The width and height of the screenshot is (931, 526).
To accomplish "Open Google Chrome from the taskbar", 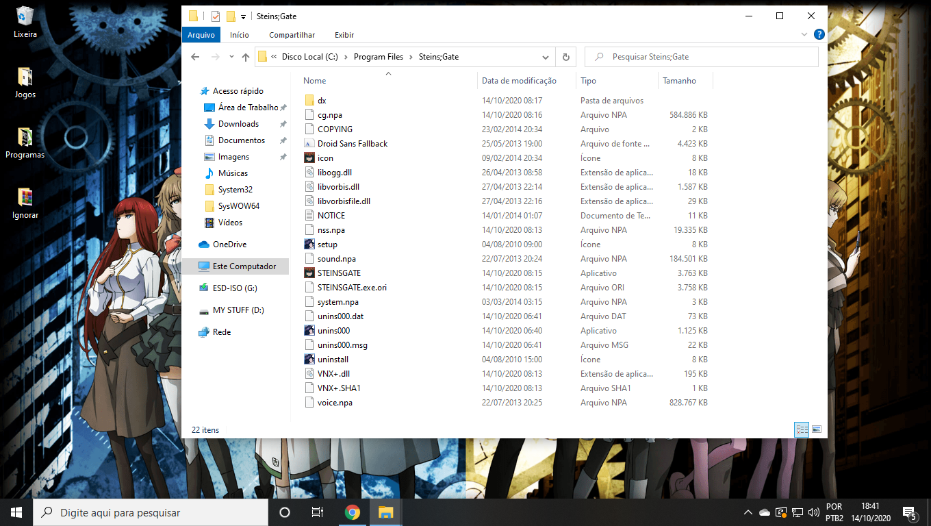I will click(x=353, y=512).
